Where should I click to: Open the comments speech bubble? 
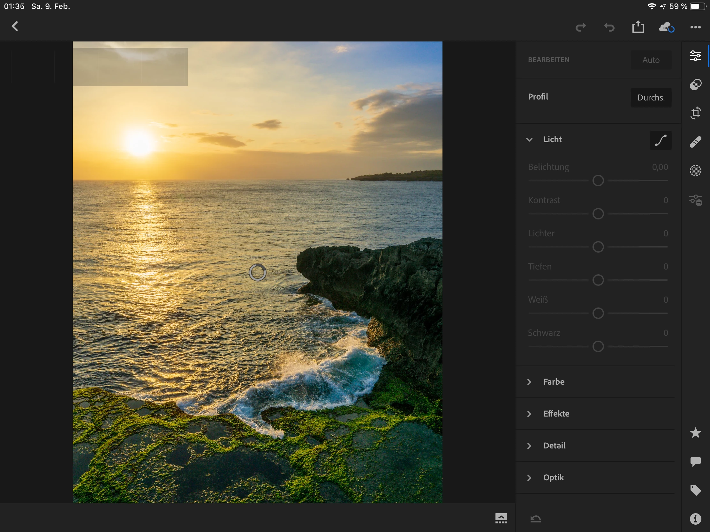coord(695,462)
